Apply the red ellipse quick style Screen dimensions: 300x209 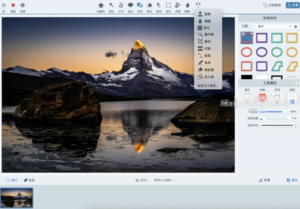247,52
